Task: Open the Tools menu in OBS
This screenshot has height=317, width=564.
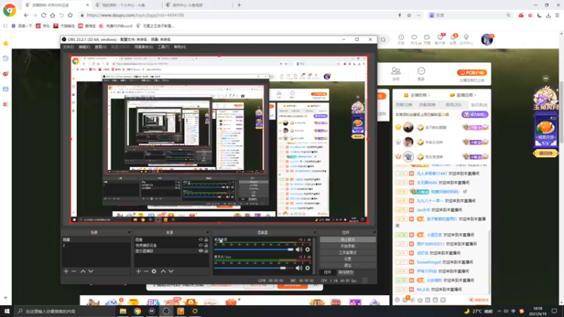Action: click(164, 46)
